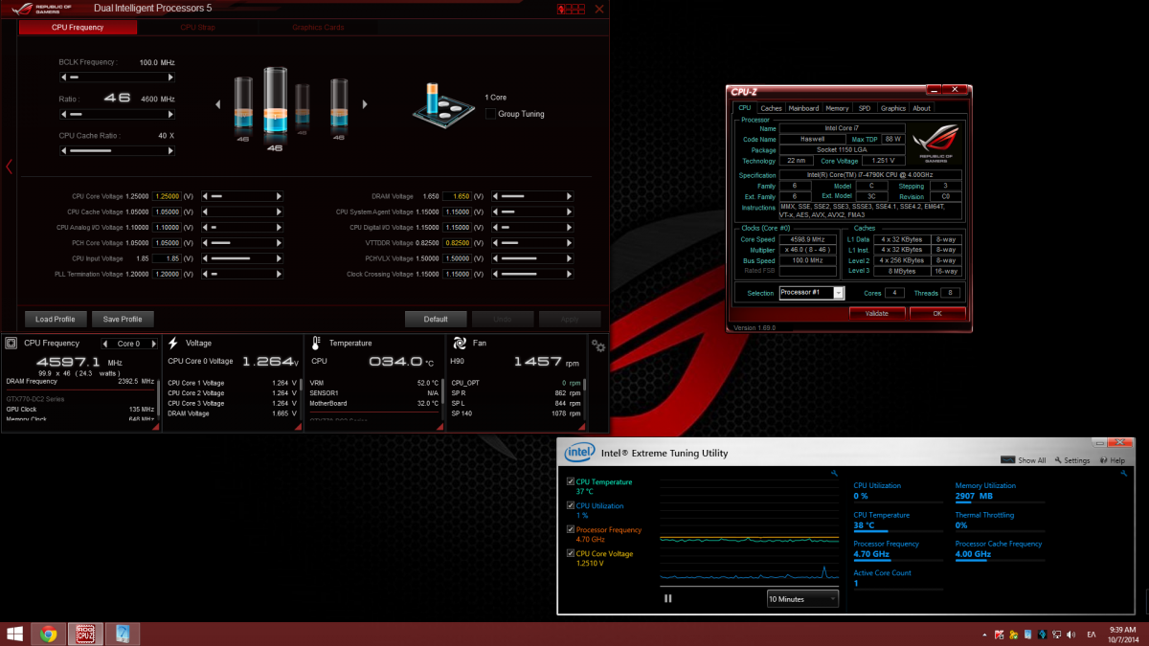Click the Temperature thermometer icon
Viewport: 1149px width, 646px height.
click(x=317, y=343)
